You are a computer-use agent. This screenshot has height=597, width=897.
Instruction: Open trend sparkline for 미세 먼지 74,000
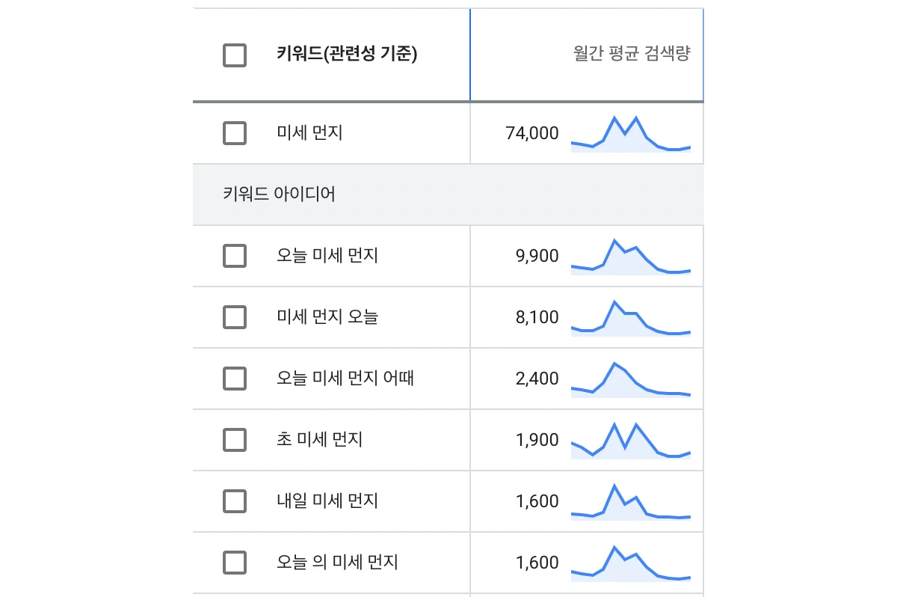[x=631, y=134]
